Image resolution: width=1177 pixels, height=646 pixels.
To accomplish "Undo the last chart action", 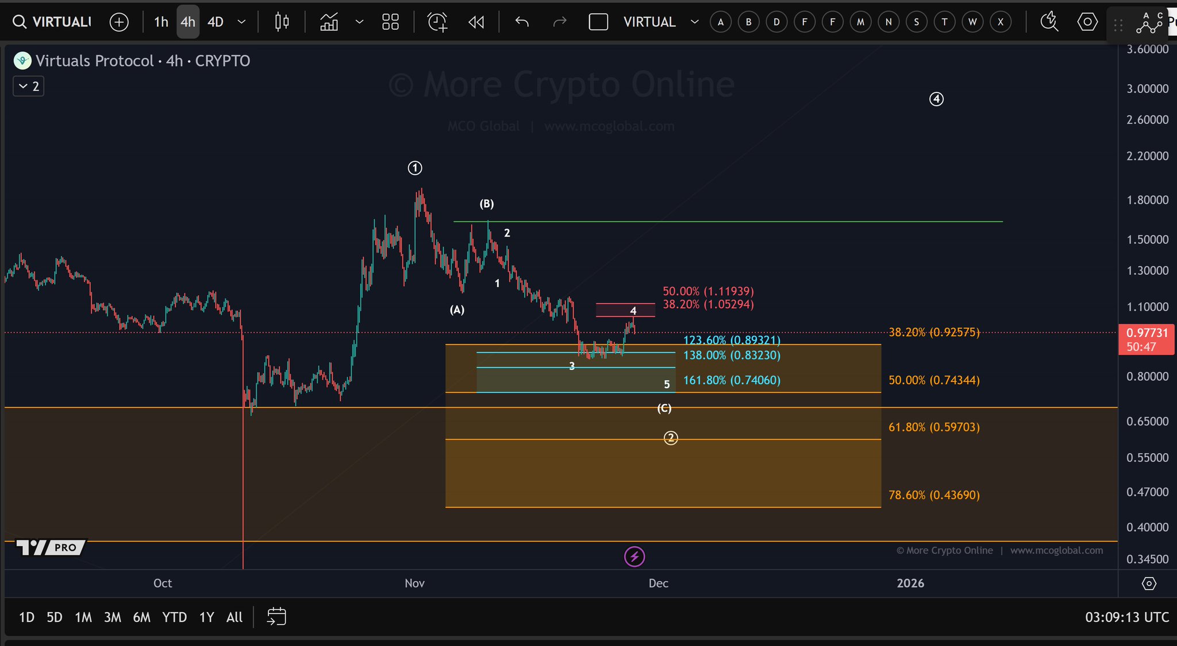I will pyautogui.click(x=522, y=22).
